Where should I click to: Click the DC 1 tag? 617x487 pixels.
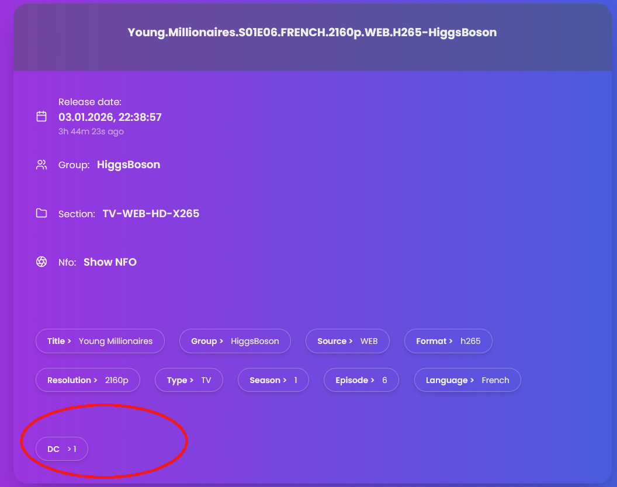tap(62, 449)
